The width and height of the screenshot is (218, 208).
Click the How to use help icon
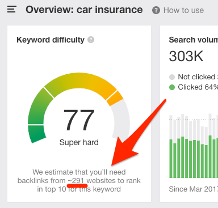click(x=156, y=10)
